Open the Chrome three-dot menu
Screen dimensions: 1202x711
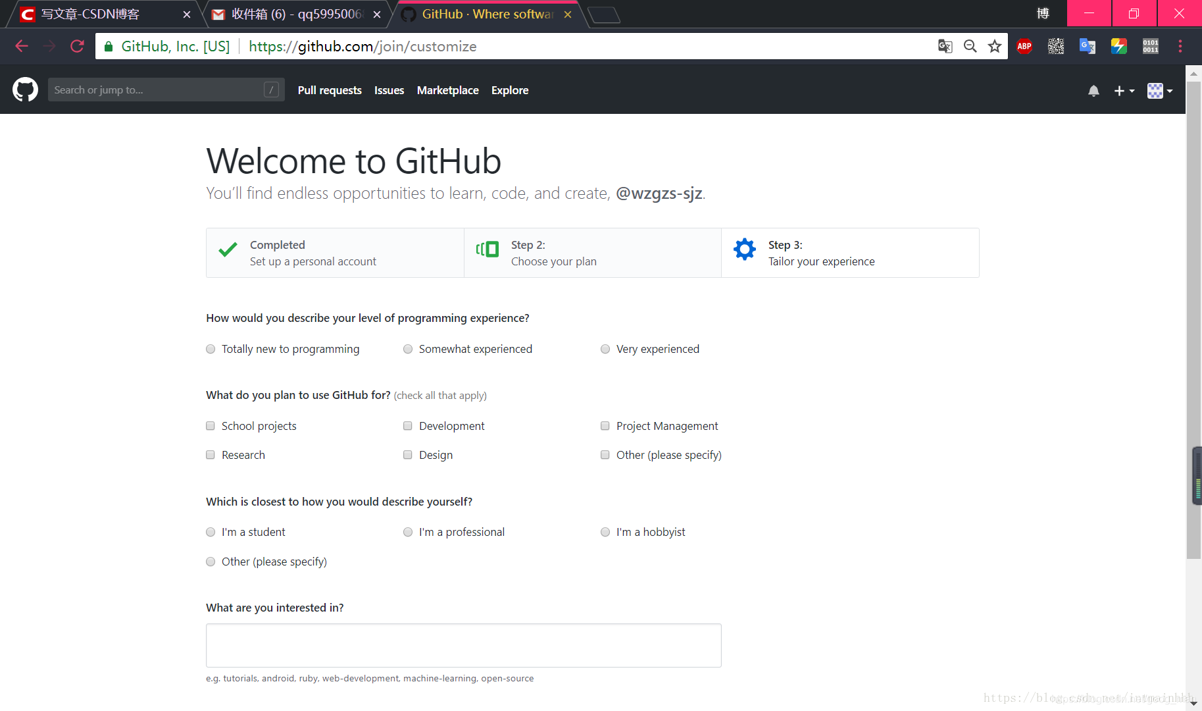[x=1180, y=46]
